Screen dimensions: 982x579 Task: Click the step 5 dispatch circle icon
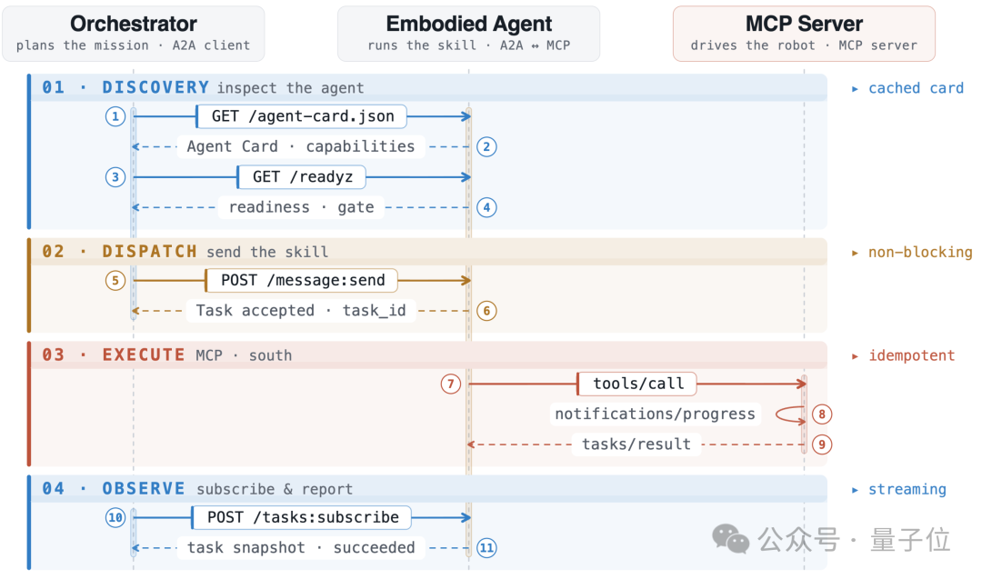coord(115,281)
